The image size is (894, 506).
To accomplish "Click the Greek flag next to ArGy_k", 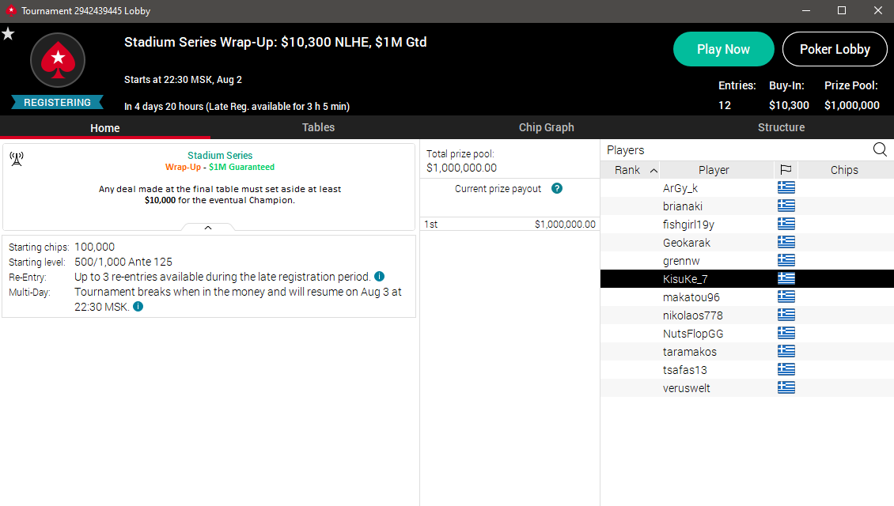I will click(x=786, y=187).
